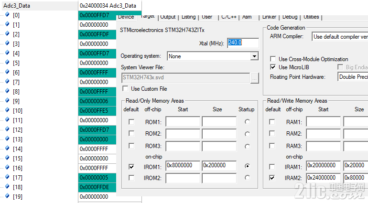Screen dimensions: 368x203
Task: Click the blue diamond icon of element [7]
Action: (x=7, y=81)
